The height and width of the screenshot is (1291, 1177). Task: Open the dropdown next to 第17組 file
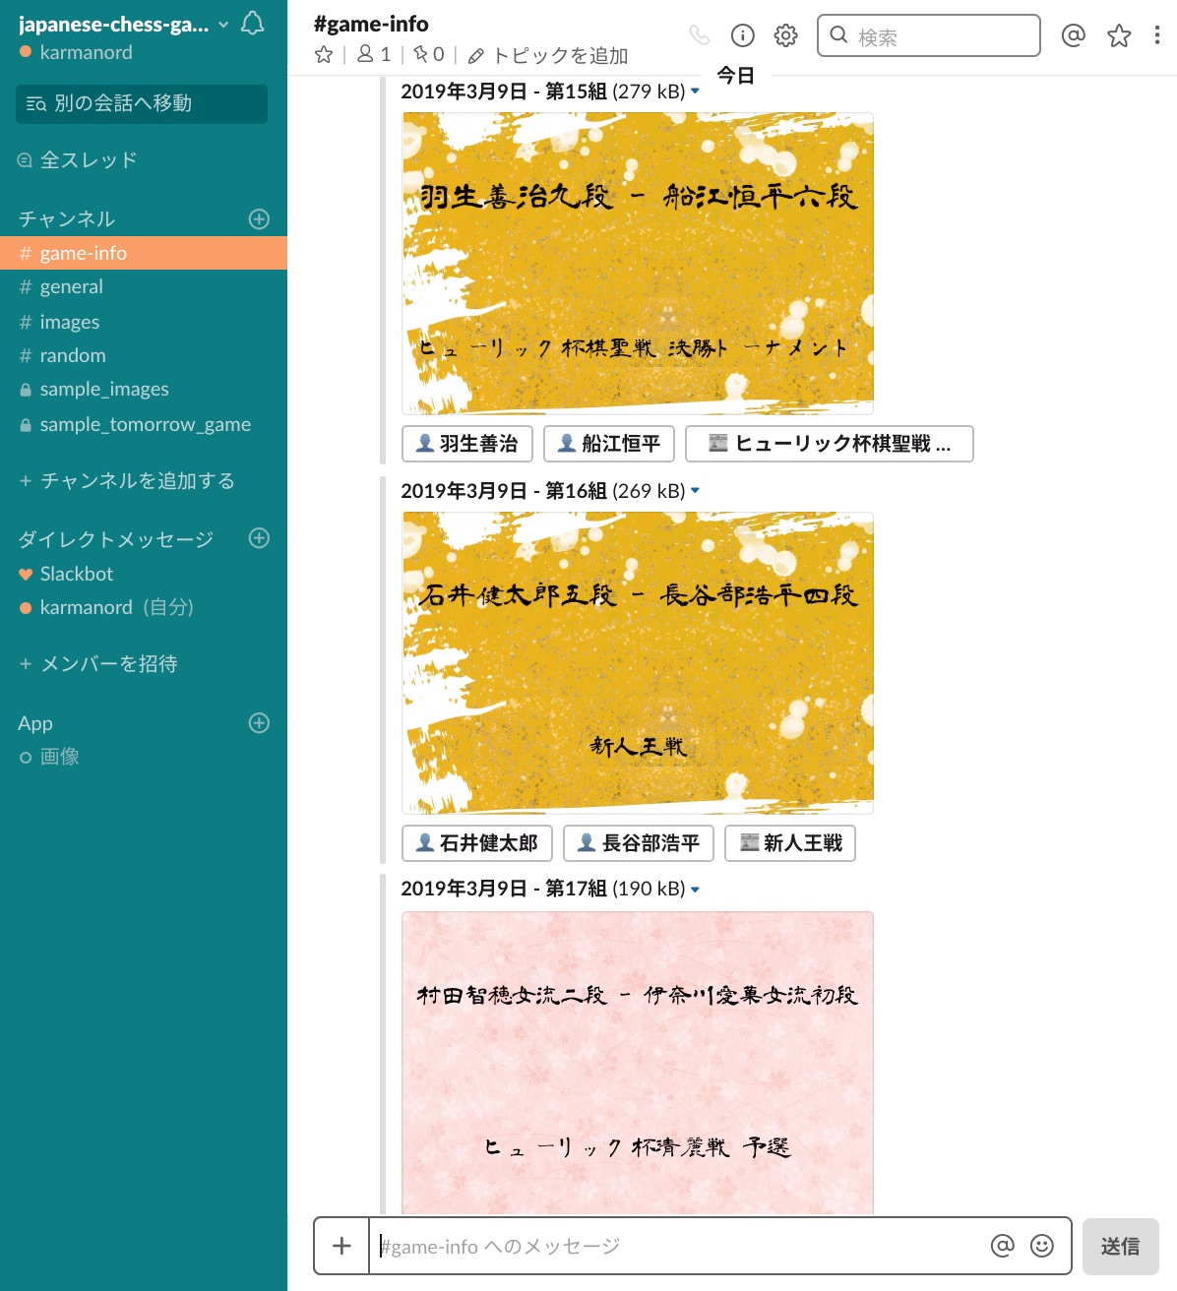(695, 890)
